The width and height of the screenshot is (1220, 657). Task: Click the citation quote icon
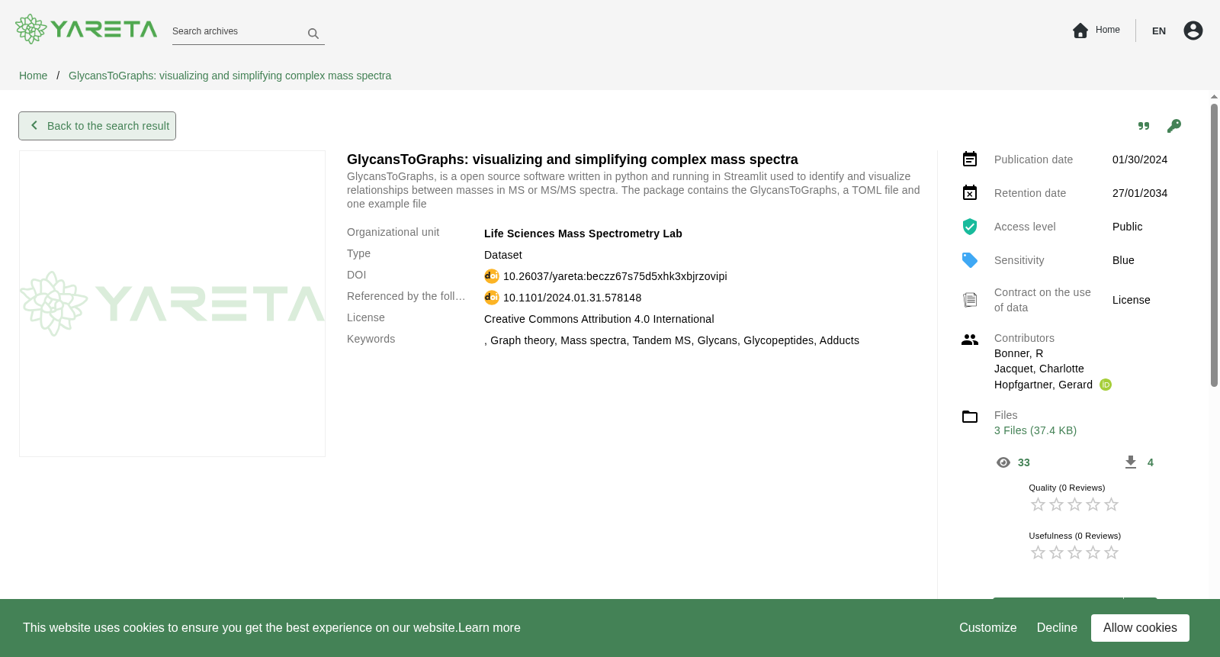coord(1144,126)
